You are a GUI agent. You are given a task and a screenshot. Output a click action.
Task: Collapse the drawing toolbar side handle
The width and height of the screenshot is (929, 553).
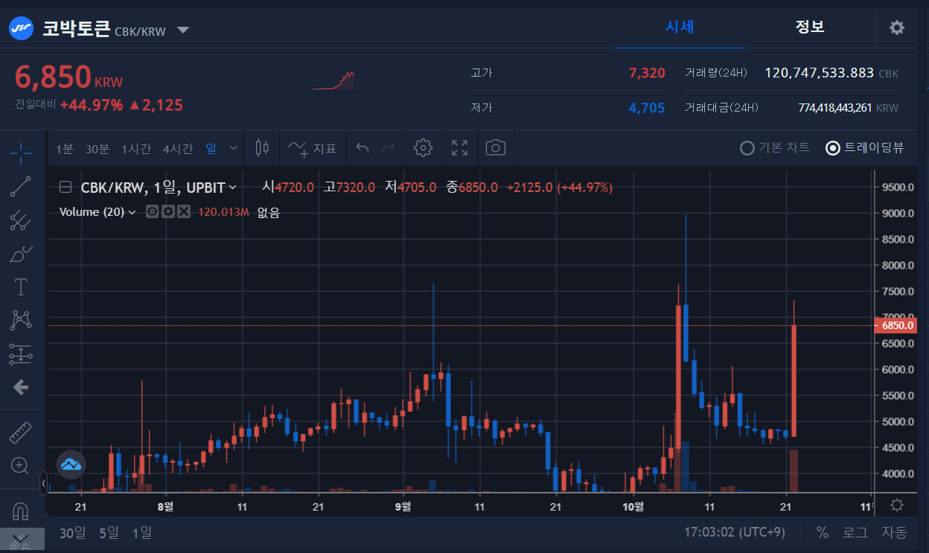pyautogui.click(x=43, y=484)
